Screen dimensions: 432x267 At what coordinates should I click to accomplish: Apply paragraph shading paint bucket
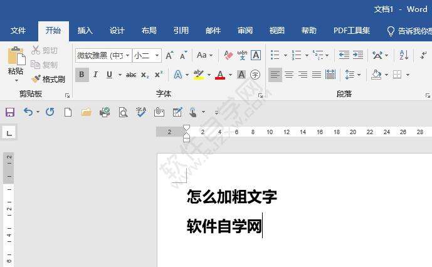(376, 75)
